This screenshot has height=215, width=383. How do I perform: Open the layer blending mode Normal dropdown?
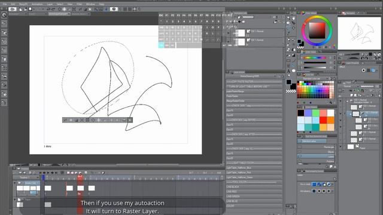coord(349,86)
